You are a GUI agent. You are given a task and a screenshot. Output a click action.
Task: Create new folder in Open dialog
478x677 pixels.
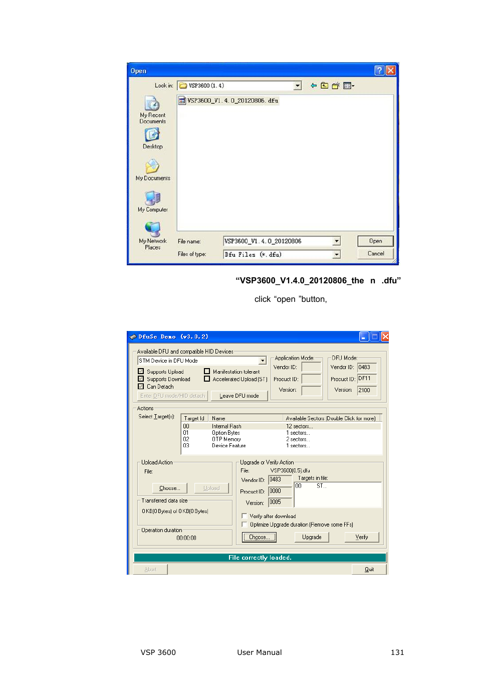pyautogui.click(x=336, y=86)
